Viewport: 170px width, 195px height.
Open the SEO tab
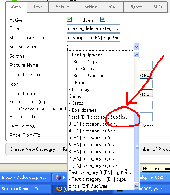pyautogui.click(x=158, y=7)
